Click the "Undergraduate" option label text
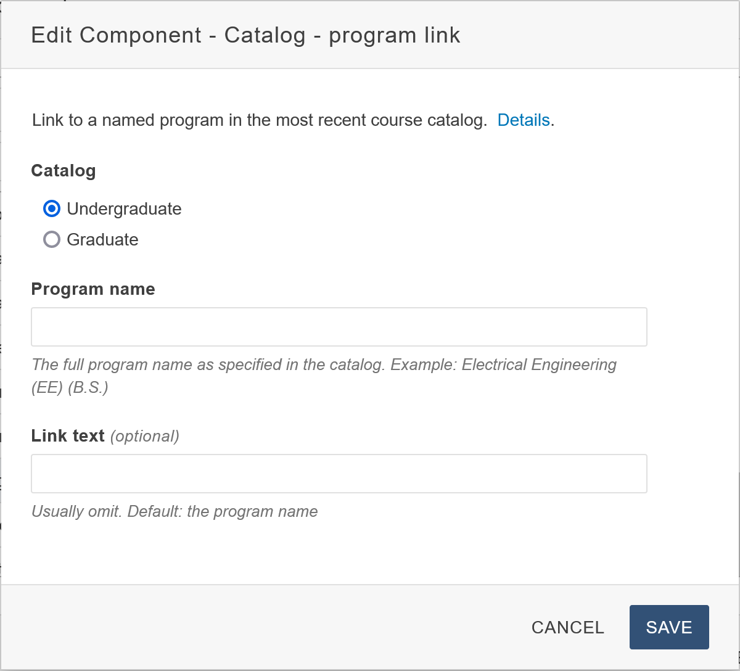 (124, 209)
